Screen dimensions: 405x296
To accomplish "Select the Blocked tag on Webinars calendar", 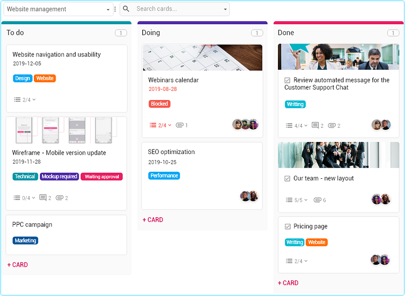I will [159, 104].
